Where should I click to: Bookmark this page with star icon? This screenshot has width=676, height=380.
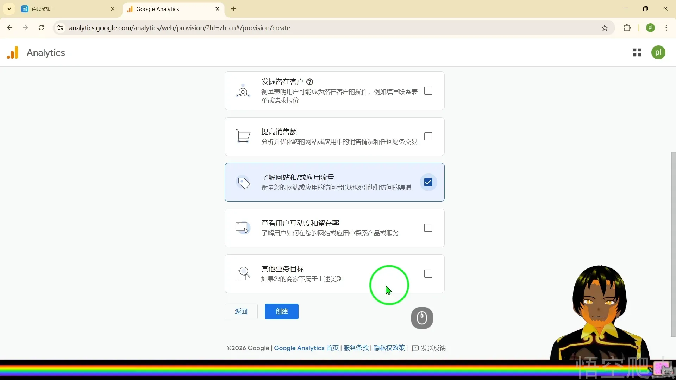pyautogui.click(x=605, y=28)
